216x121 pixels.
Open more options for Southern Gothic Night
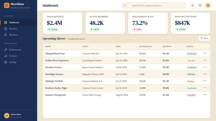click(x=205, y=88)
